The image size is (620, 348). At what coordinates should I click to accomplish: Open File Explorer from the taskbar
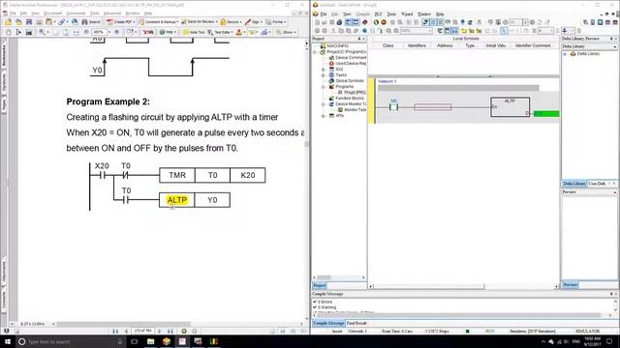151,341
